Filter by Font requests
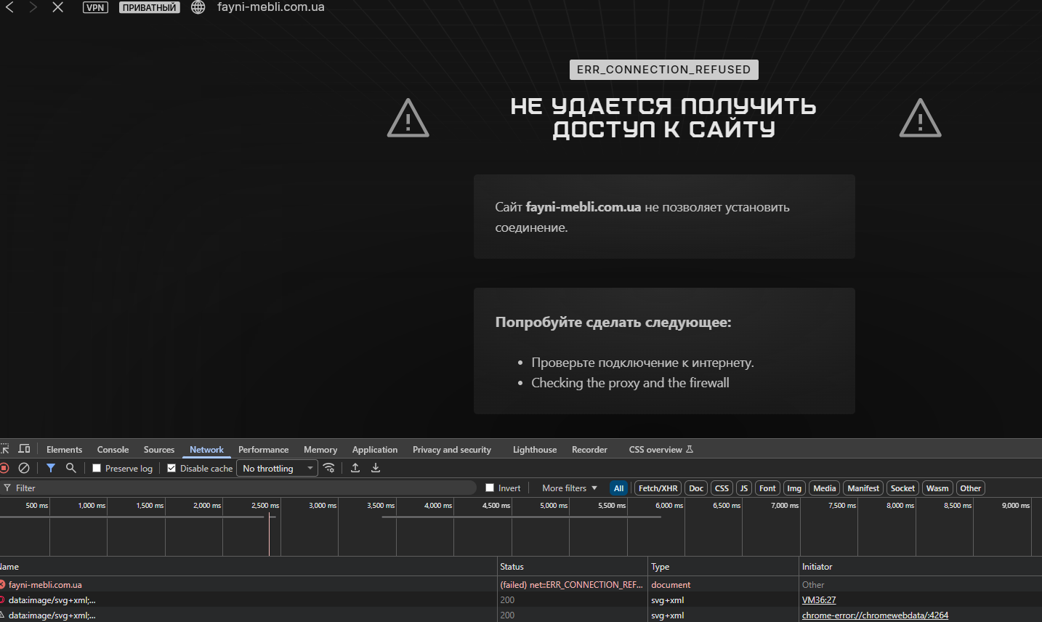This screenshot has width=1042, height=622. pyautogui.click(x=767, y=488)
